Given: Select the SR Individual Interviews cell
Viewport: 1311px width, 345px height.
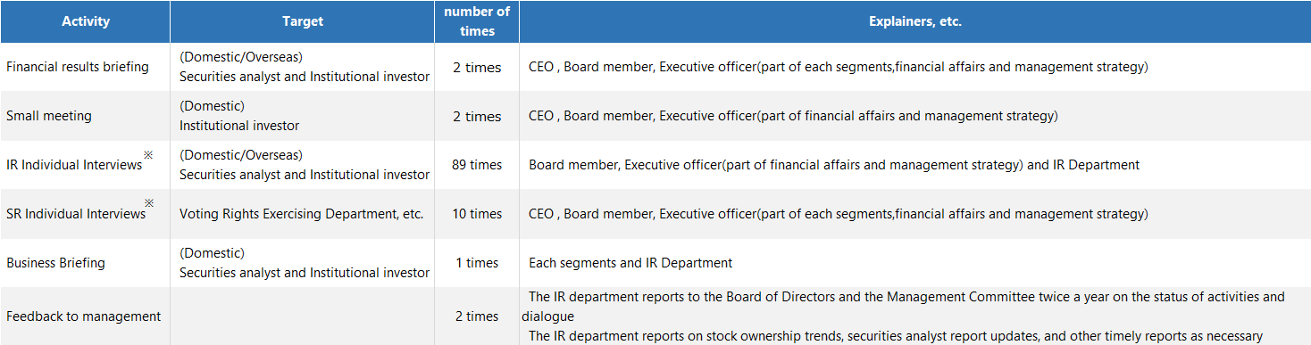Looking at the screenshot, I should point(85,214).
